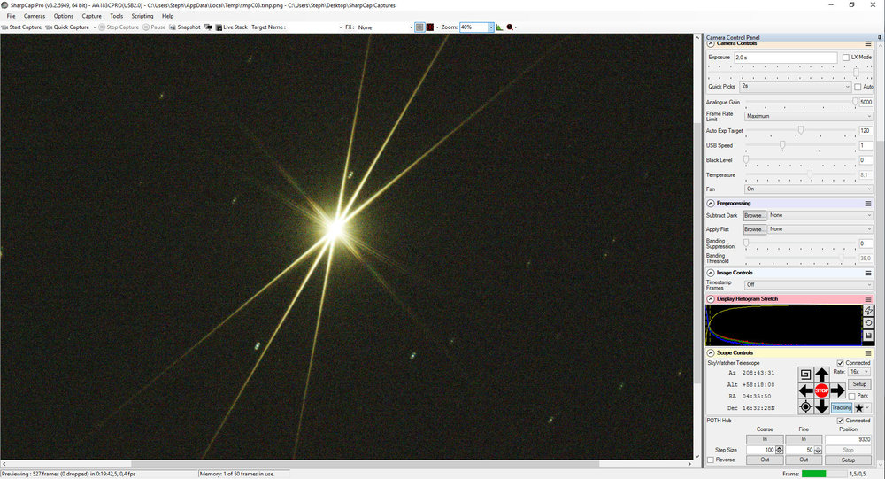Enable LX Mode checkbox
Viewport: 885px width, 479px height.
(845, 58)
